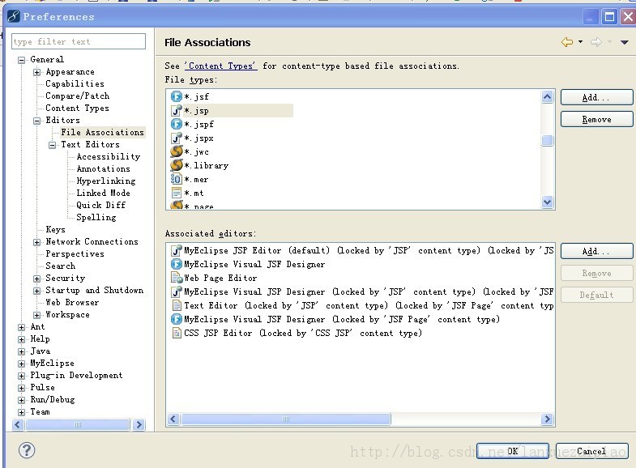Select Search preference page

point(61,266)
